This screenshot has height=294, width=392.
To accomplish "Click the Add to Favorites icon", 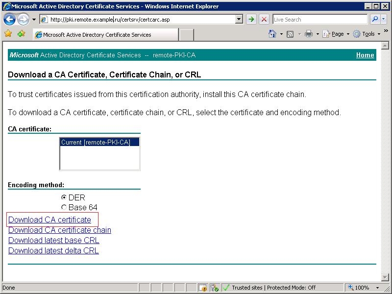I will pyautogui.click(x=21, y=33).
